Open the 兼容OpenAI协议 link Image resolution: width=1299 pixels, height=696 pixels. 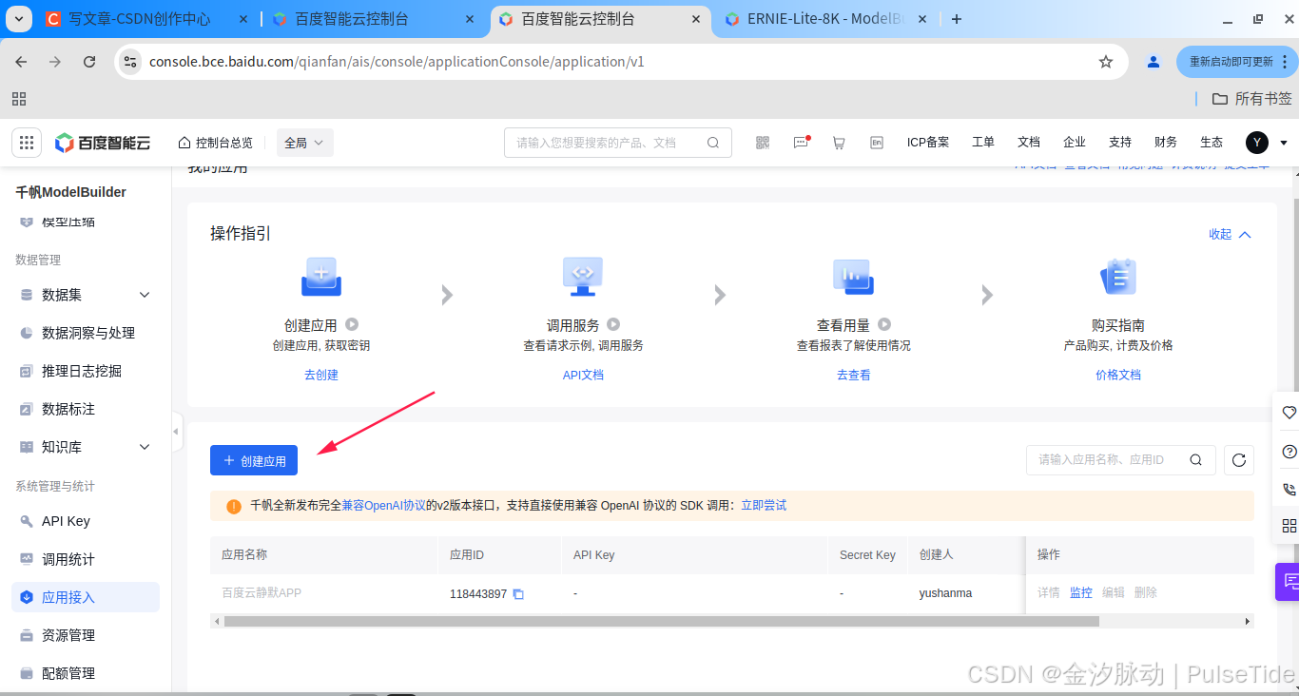click(x=383, y=506)
